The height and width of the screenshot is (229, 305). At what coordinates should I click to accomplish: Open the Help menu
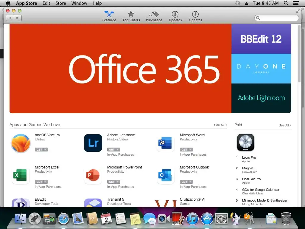point(97,3)
